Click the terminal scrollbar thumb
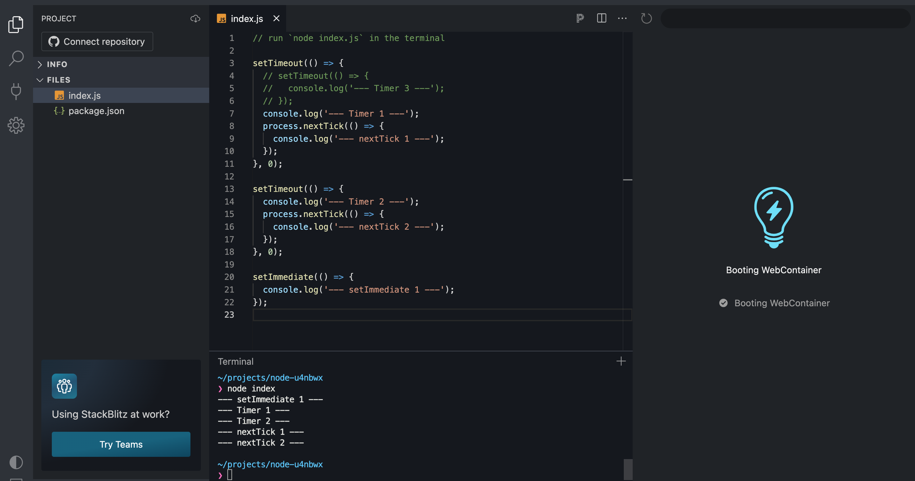 (628, 469)
